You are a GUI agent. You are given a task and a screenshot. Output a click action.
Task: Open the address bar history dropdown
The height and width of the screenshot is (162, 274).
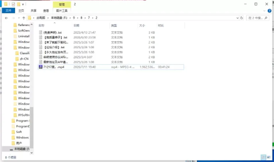[x=237, y=18]
